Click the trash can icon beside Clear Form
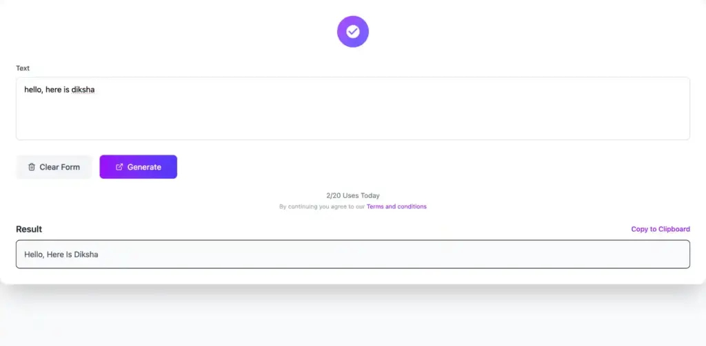 tap(32, 167)
